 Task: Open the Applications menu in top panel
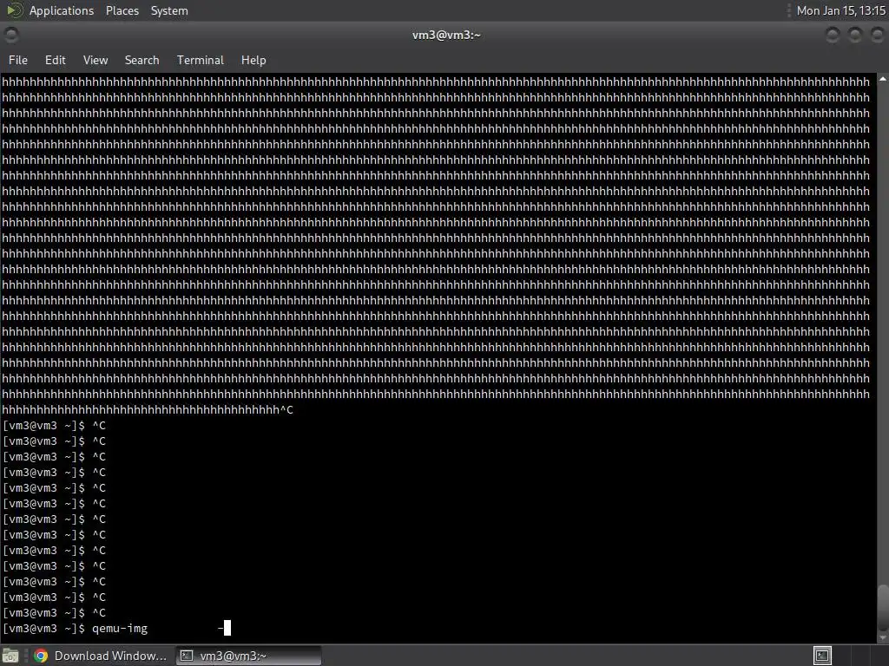(62, 10)
